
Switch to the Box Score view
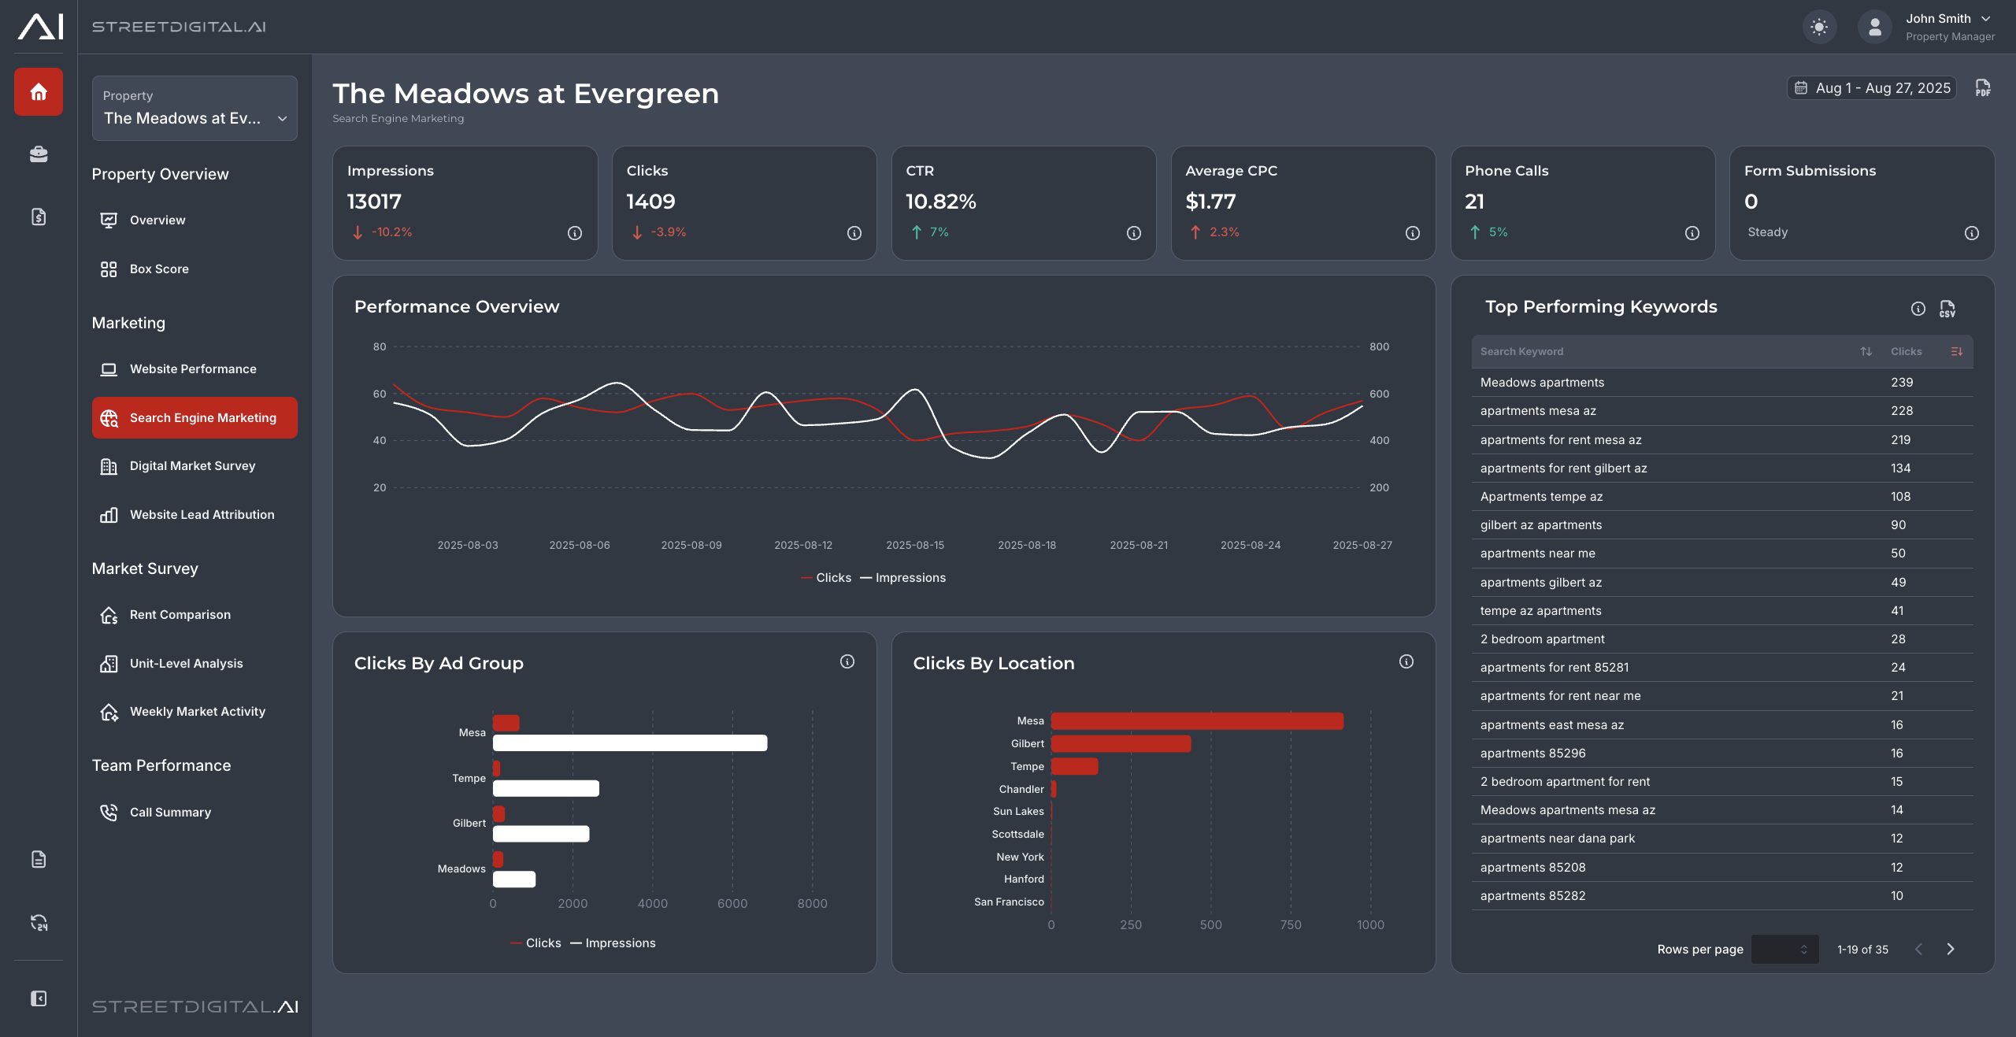pyautogui.click(x=159, y=269)
